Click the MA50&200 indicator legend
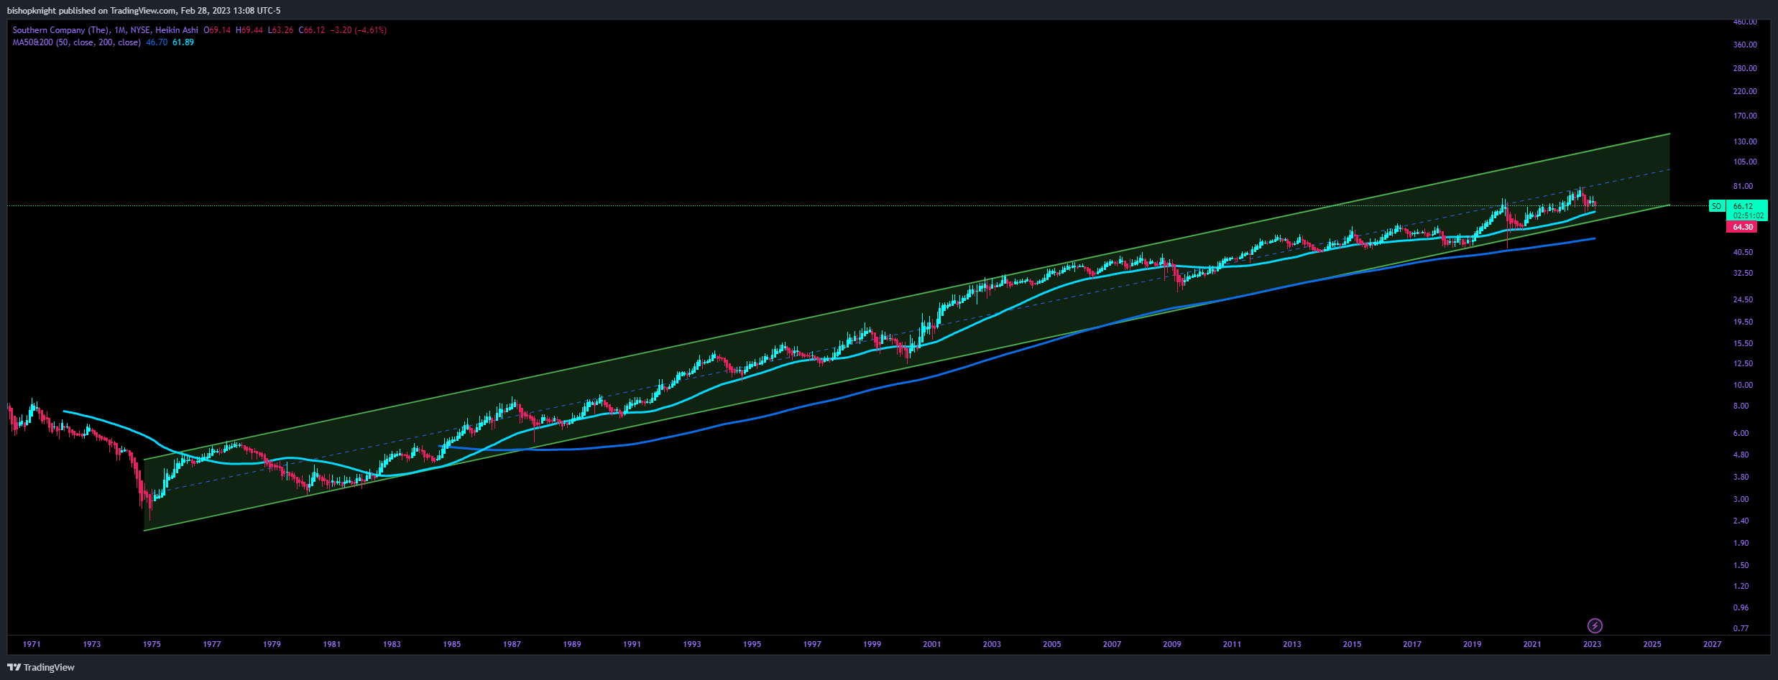 (77, 42)
